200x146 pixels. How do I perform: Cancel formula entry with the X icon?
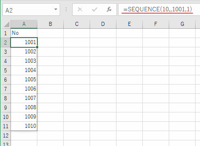tap(80, 9)
